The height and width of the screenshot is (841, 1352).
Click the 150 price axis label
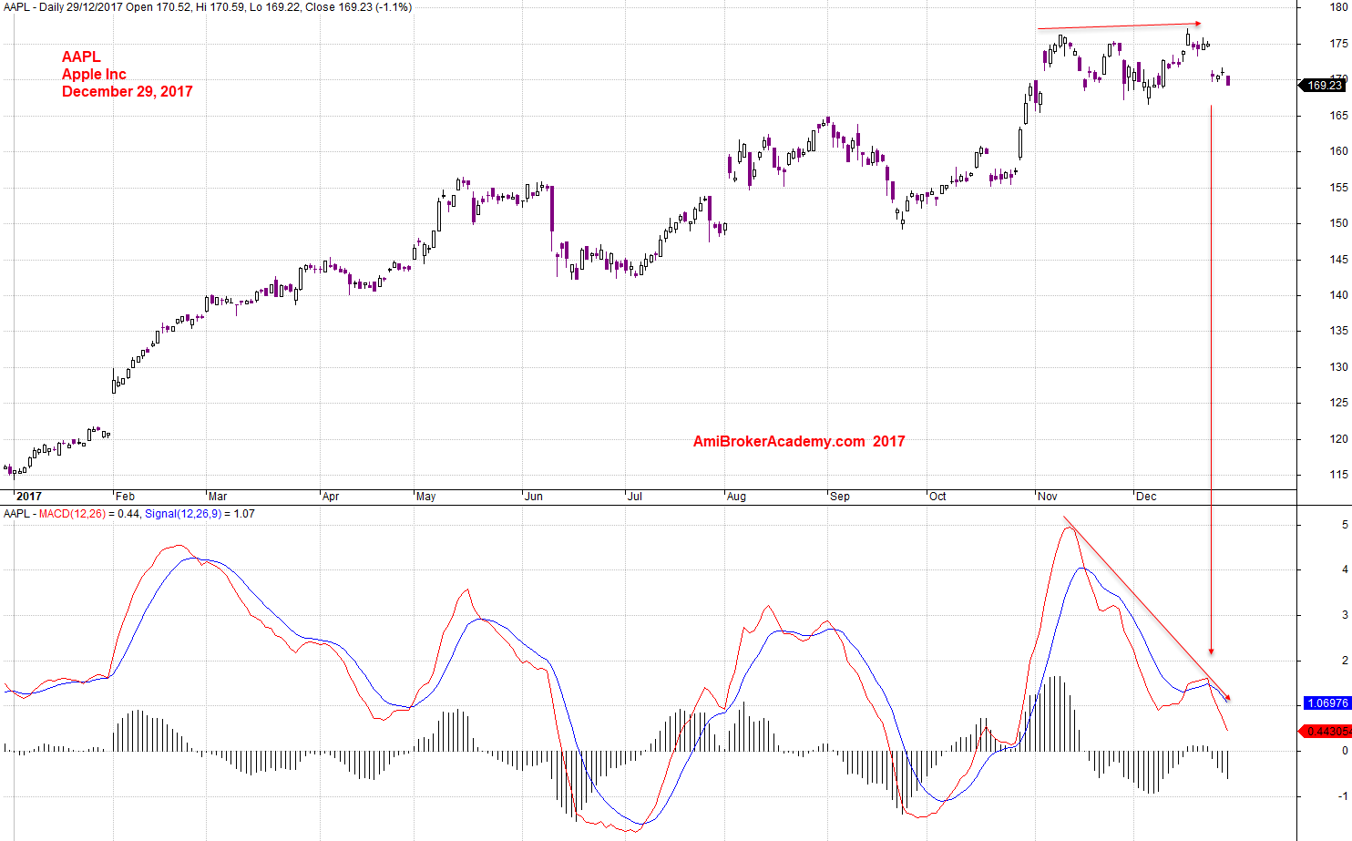[1338, 223]
